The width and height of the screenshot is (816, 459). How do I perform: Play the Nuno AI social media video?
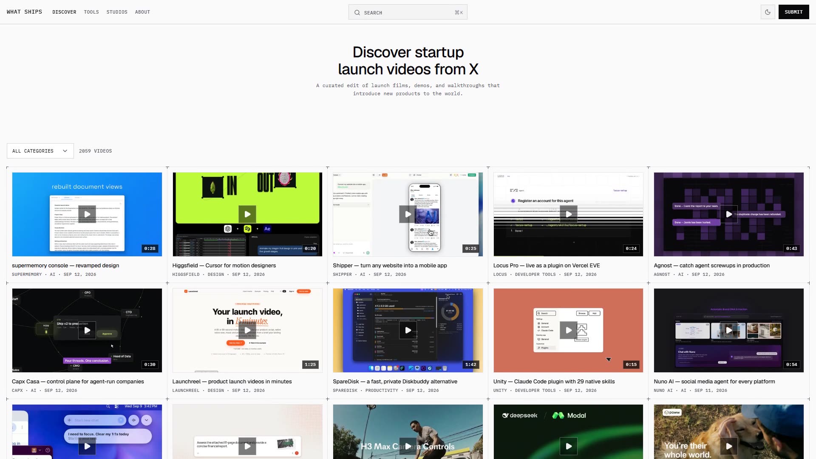(729, 330)
